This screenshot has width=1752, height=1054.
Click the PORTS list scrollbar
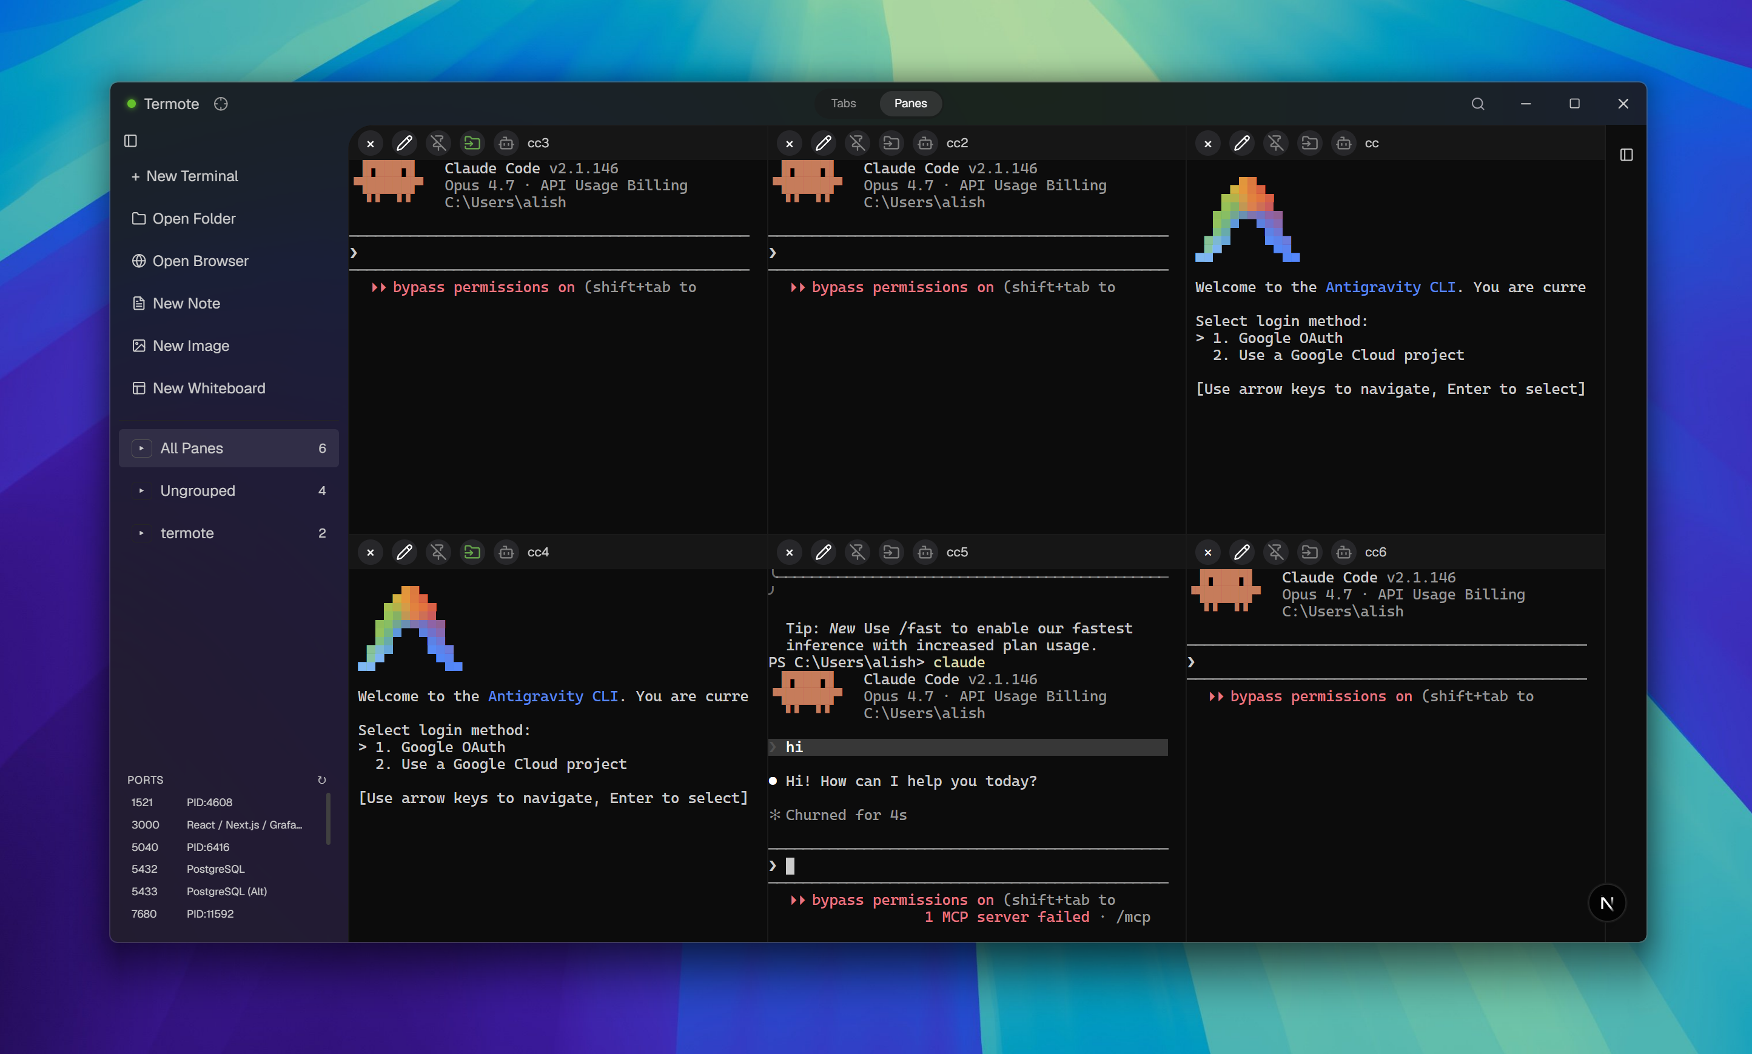point(328,819)
